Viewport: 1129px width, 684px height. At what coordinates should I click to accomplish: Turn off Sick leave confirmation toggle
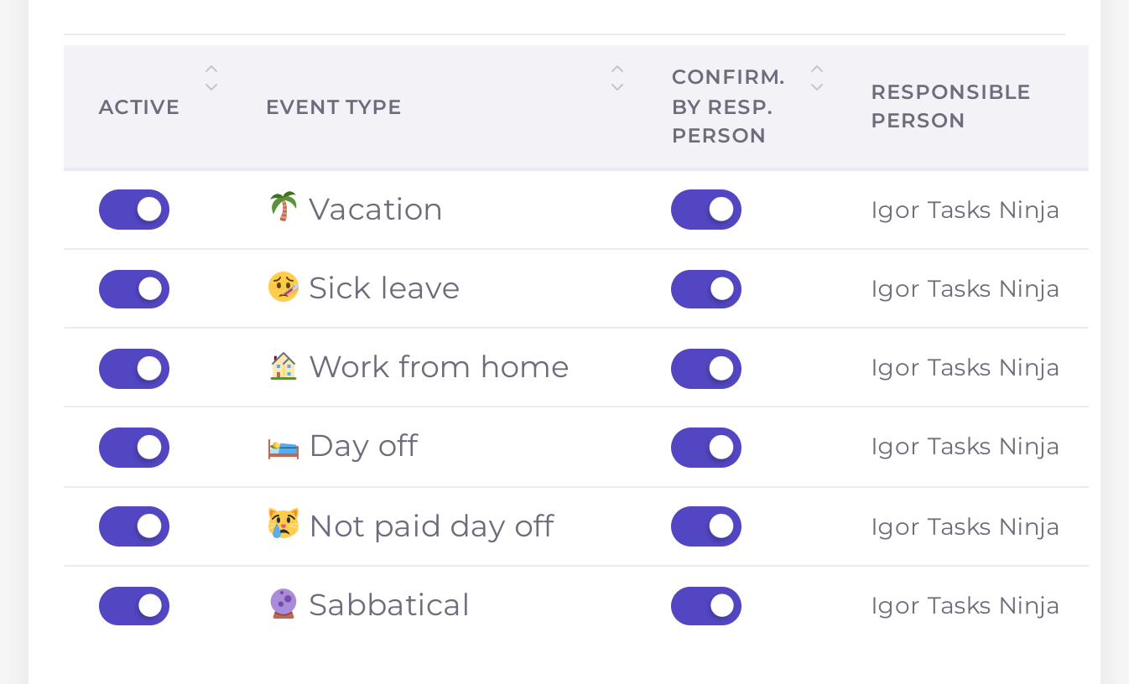706,289
